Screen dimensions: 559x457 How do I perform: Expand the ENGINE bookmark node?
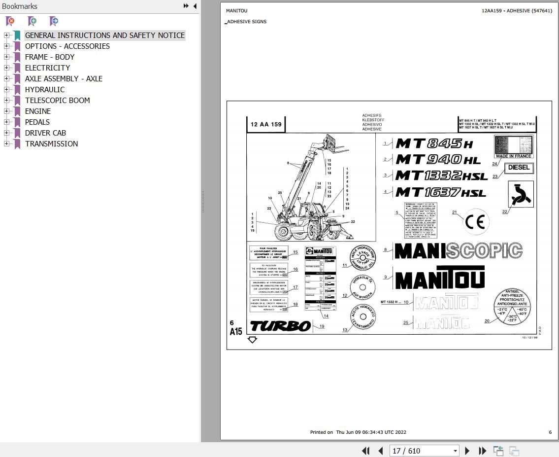pos(6,111)
